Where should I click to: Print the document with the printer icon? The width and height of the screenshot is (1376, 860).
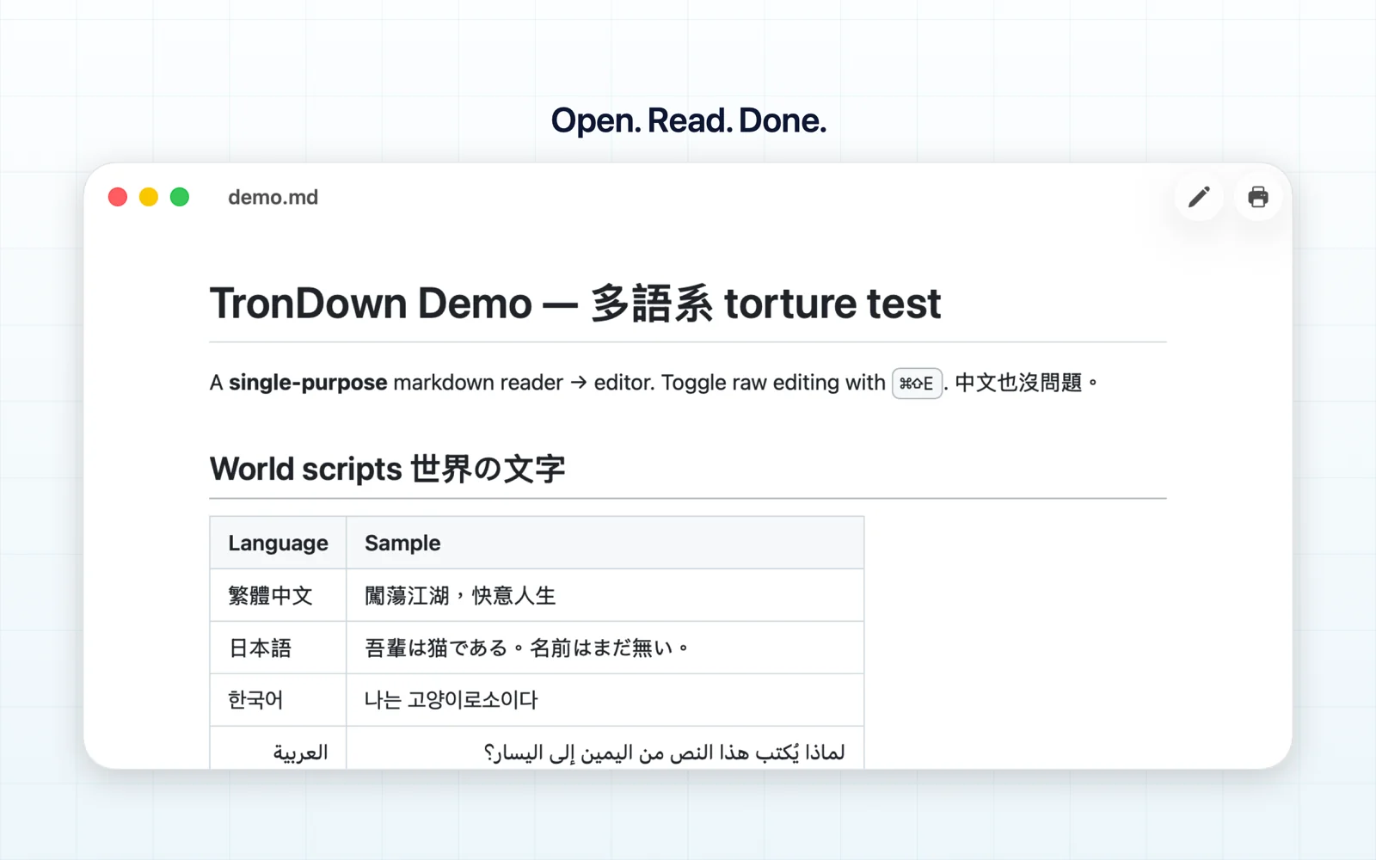[x=1258, y=197]
